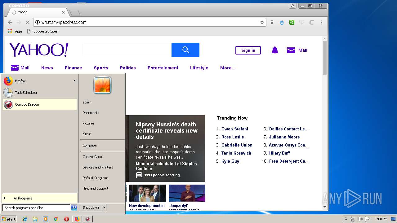
Task: Open Lifestyle in Yahoo navigation
Action: (199, 68)
